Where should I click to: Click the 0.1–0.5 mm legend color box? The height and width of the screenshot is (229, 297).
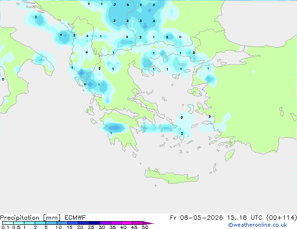[8, 223]
